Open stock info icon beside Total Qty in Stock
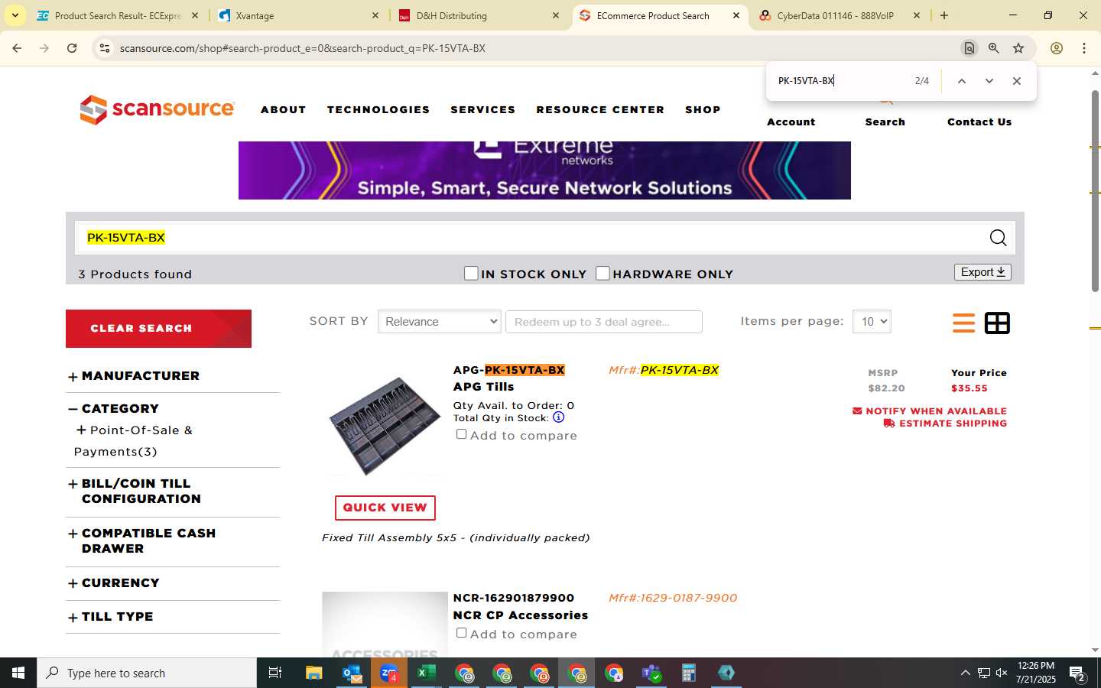 pyautogui.click(x=558, y=417)
